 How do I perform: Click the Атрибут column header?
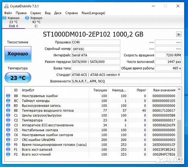point(28,90)
